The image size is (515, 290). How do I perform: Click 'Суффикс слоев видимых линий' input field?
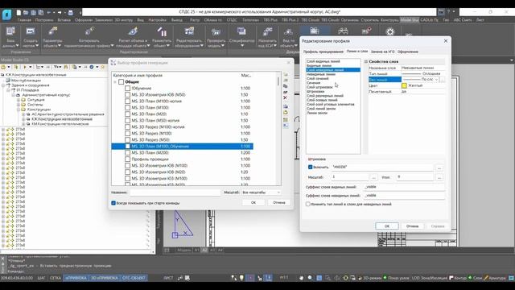[404, 187]
